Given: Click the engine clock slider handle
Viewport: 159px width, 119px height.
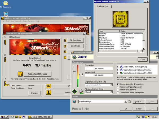Looking at the screenshot, I should pyautogui.click(x=74, y=71).
